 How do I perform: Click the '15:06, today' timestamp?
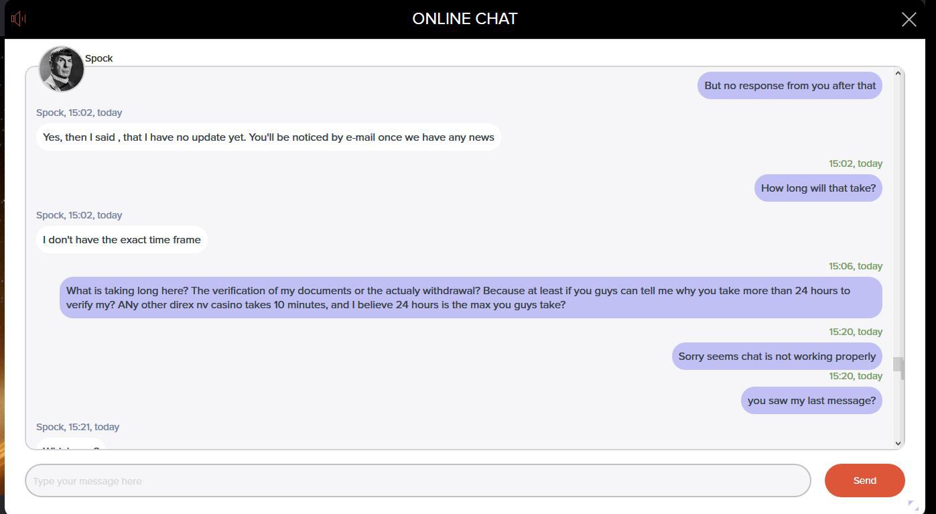855,266
